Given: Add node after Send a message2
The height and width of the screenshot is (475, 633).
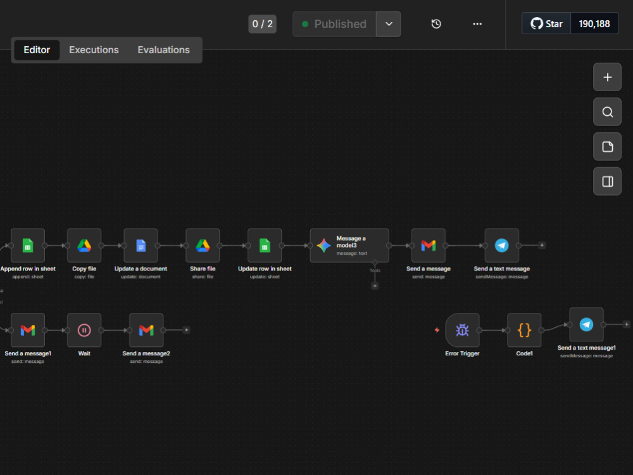Looking at the screenshot, I should (186, 330).
